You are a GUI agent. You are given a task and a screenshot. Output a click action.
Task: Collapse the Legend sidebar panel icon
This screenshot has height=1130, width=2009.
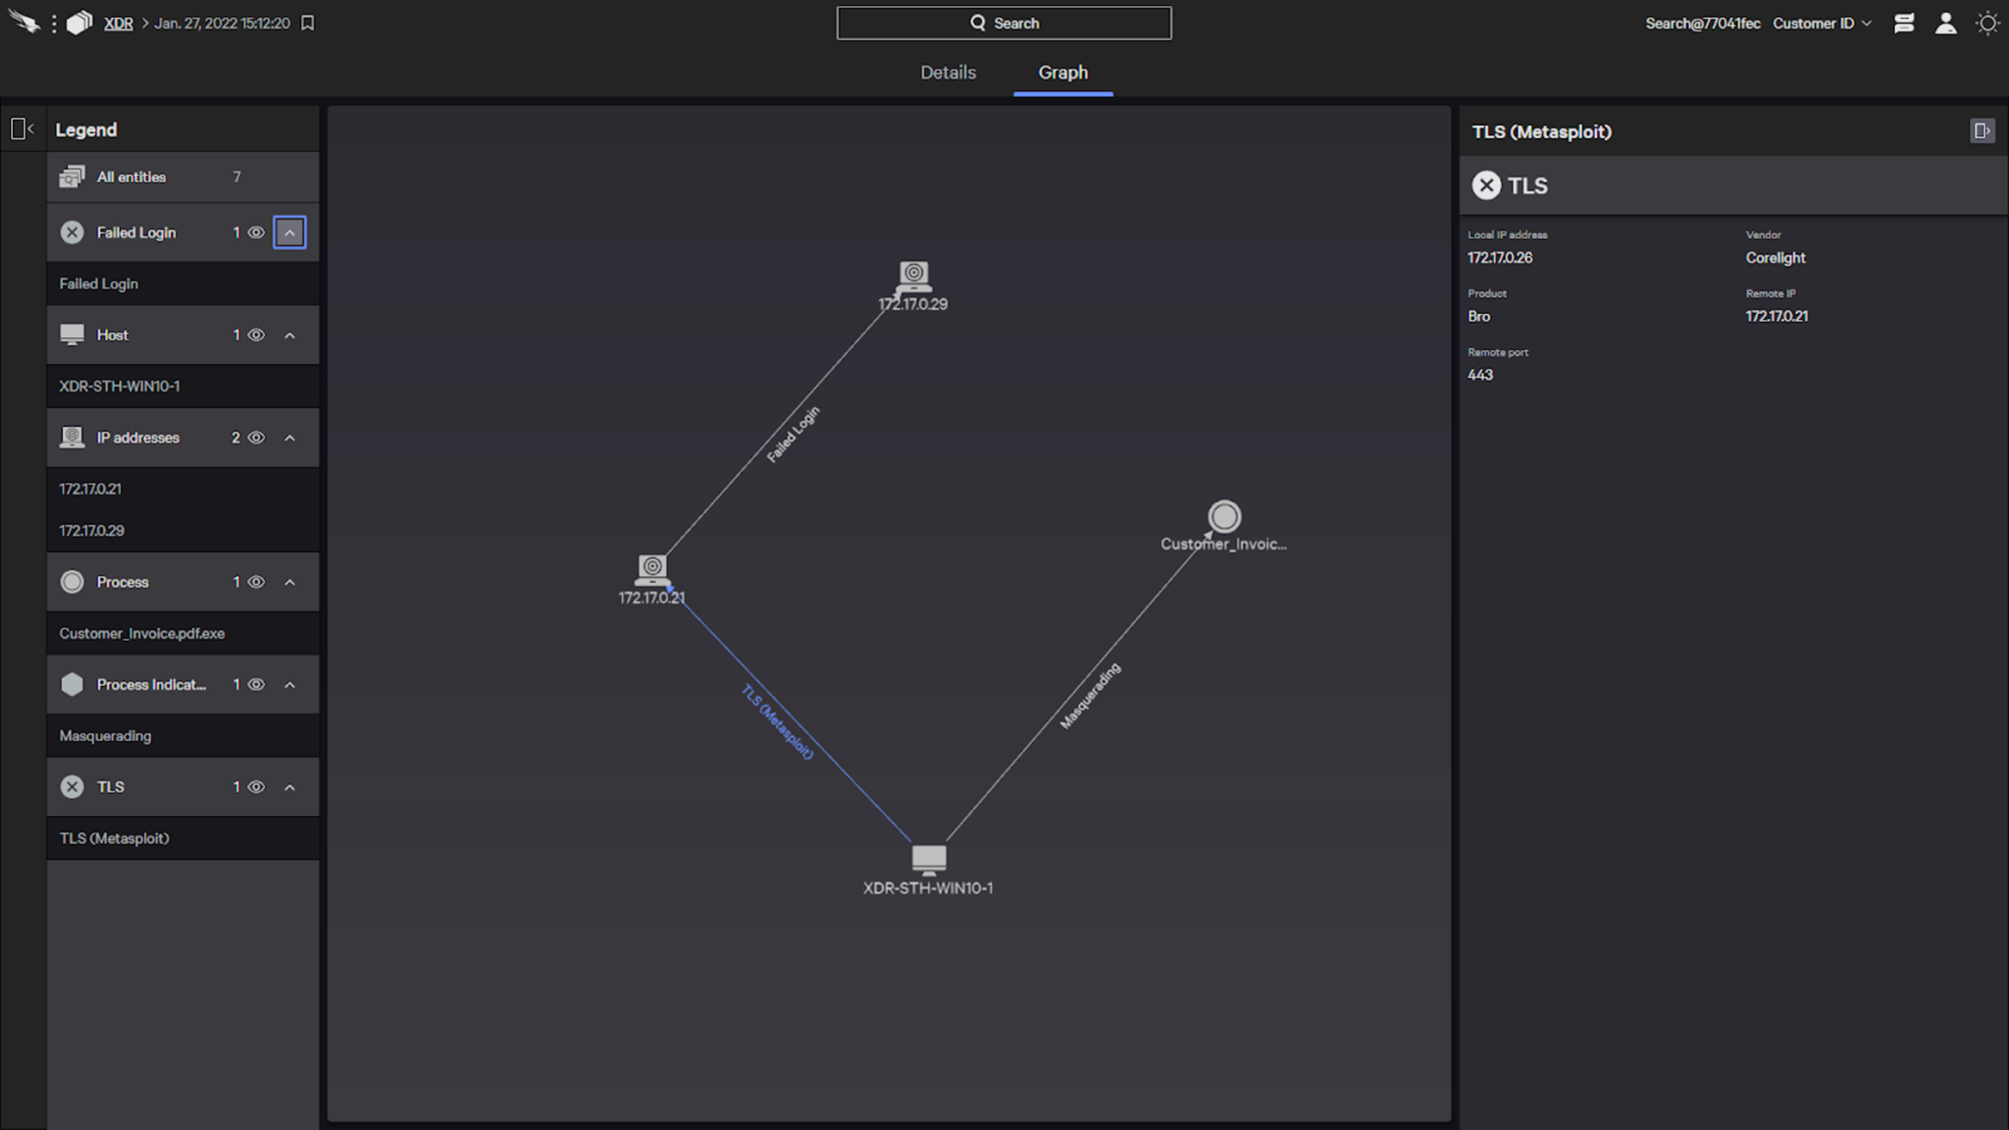(x=22, y=128)
